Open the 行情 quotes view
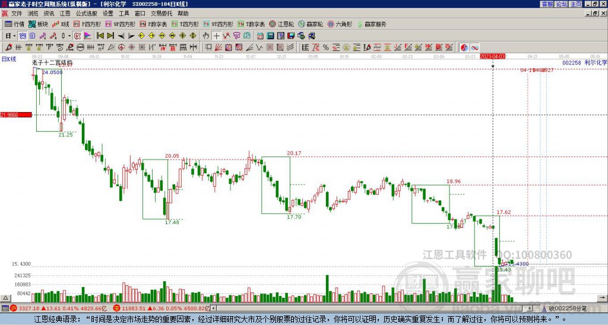 click(x=15, y=24)
